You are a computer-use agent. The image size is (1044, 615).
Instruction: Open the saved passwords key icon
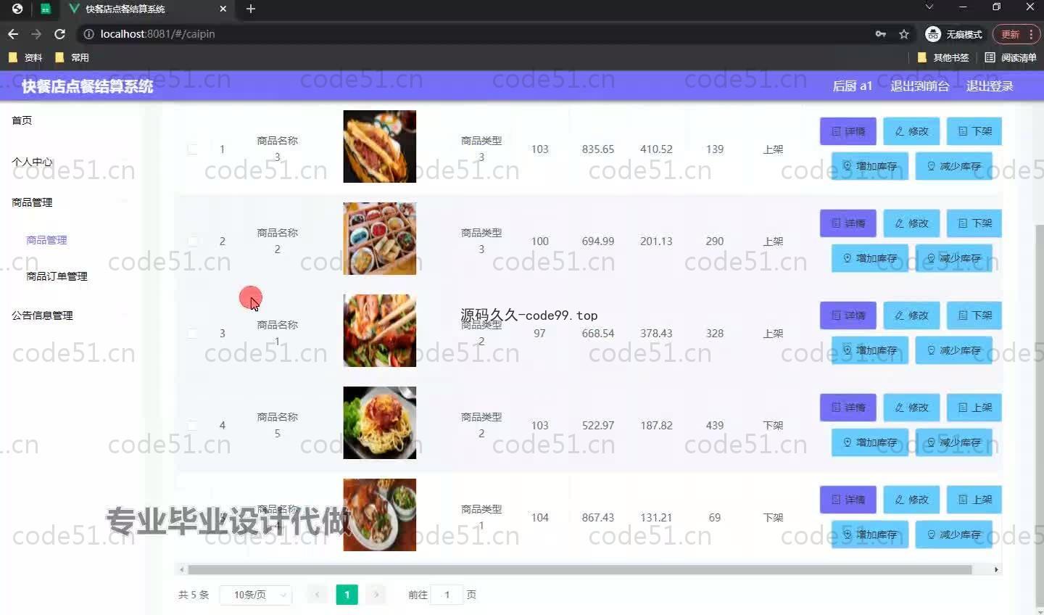(881, 34)
